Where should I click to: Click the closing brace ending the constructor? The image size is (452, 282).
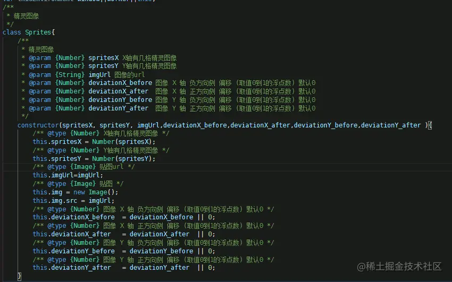[19, 277]
